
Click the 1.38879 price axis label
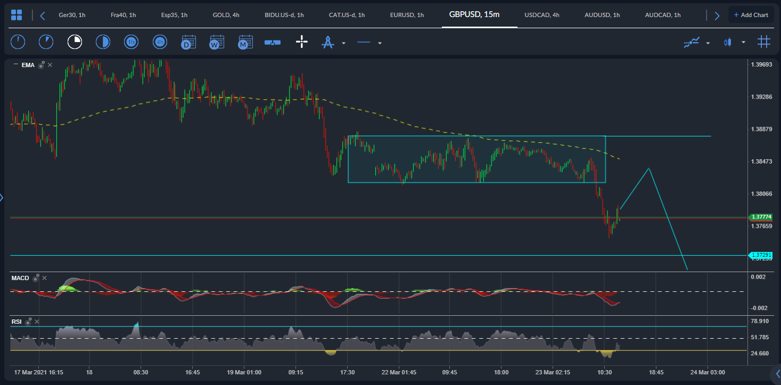[761, 129]
